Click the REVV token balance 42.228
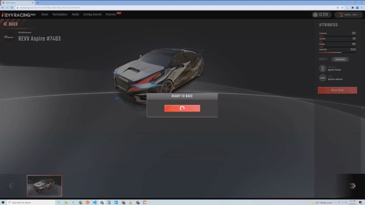The image size is (365, 205). (321, 15)
